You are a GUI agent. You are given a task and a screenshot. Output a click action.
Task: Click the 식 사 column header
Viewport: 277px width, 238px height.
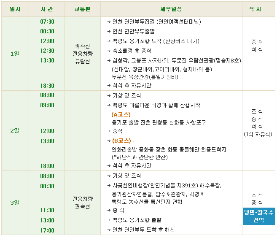pos(258,9)
